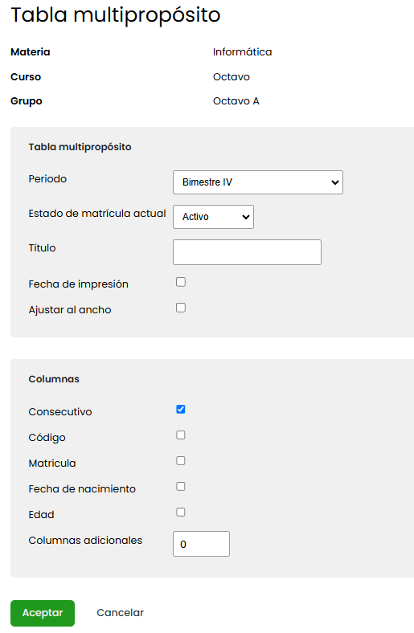
Task: Click the Ajustar al ancho label
Action: click(x=70, y=309)
